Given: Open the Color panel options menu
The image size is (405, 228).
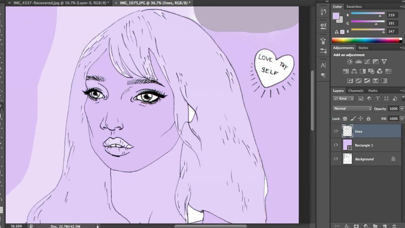Looking at the screenshot, I should pos(402,7).
